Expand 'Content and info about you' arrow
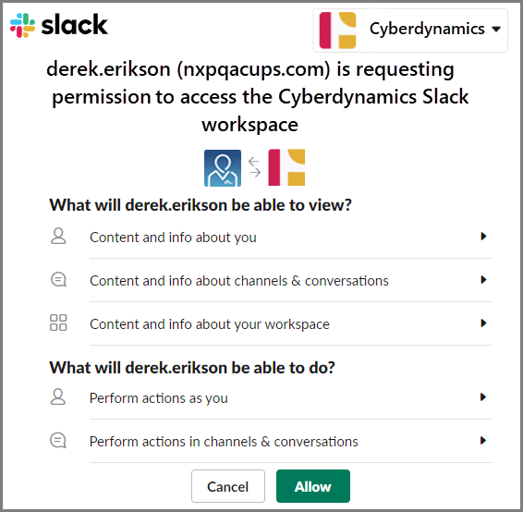The height and width of the screenshot is (512, 523). click(483, 237)
